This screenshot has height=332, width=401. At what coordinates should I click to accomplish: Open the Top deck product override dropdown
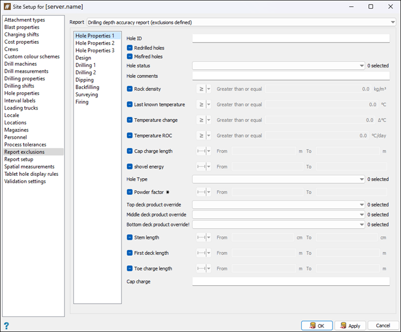361,205
